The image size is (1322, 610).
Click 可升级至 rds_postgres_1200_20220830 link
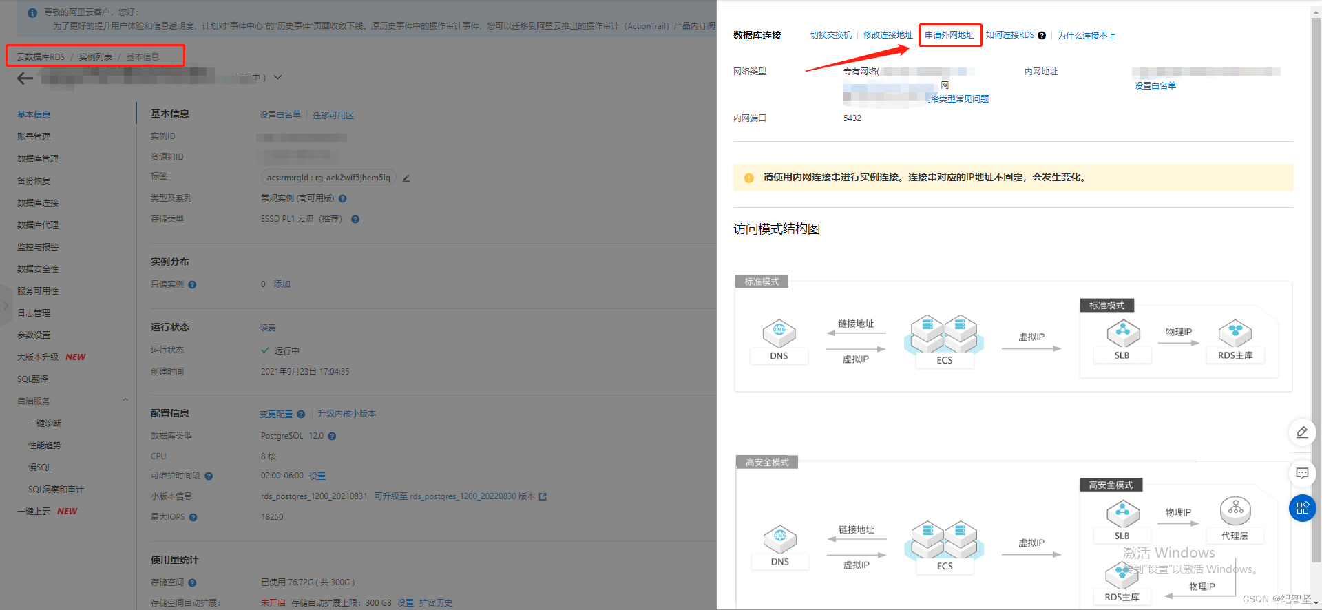454,496
